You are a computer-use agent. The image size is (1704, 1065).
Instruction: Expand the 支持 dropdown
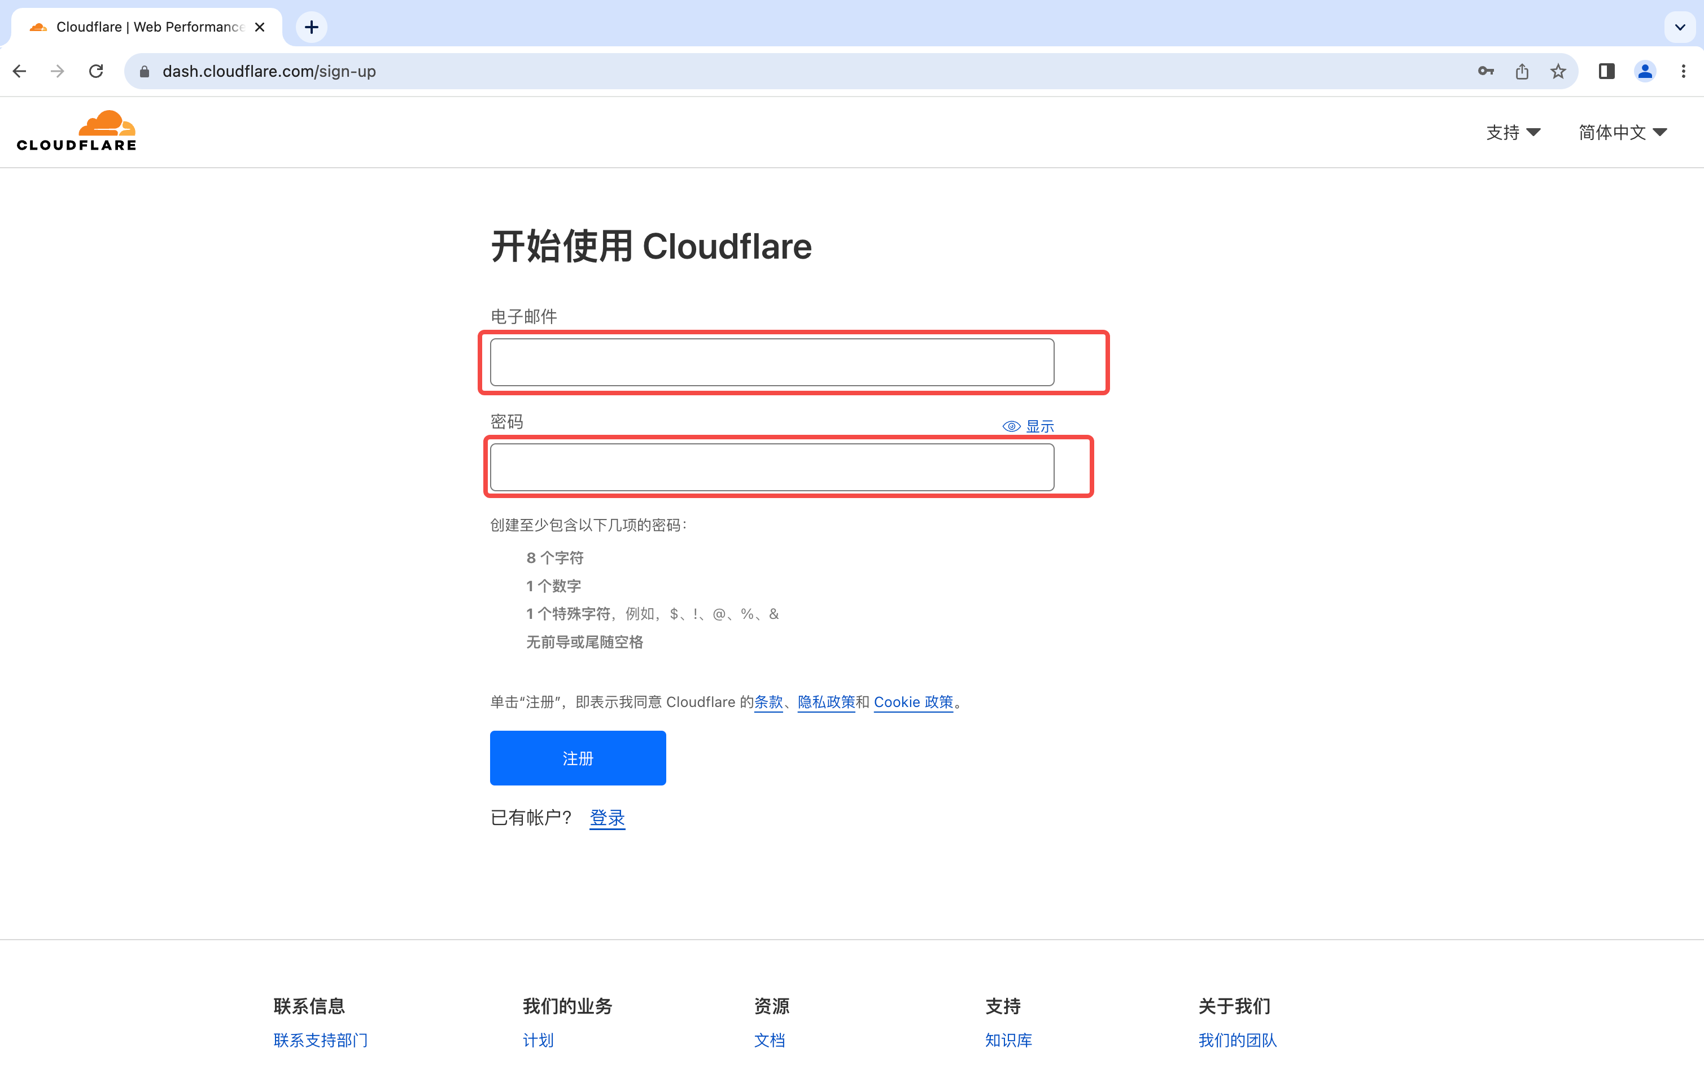(1513, 133)
